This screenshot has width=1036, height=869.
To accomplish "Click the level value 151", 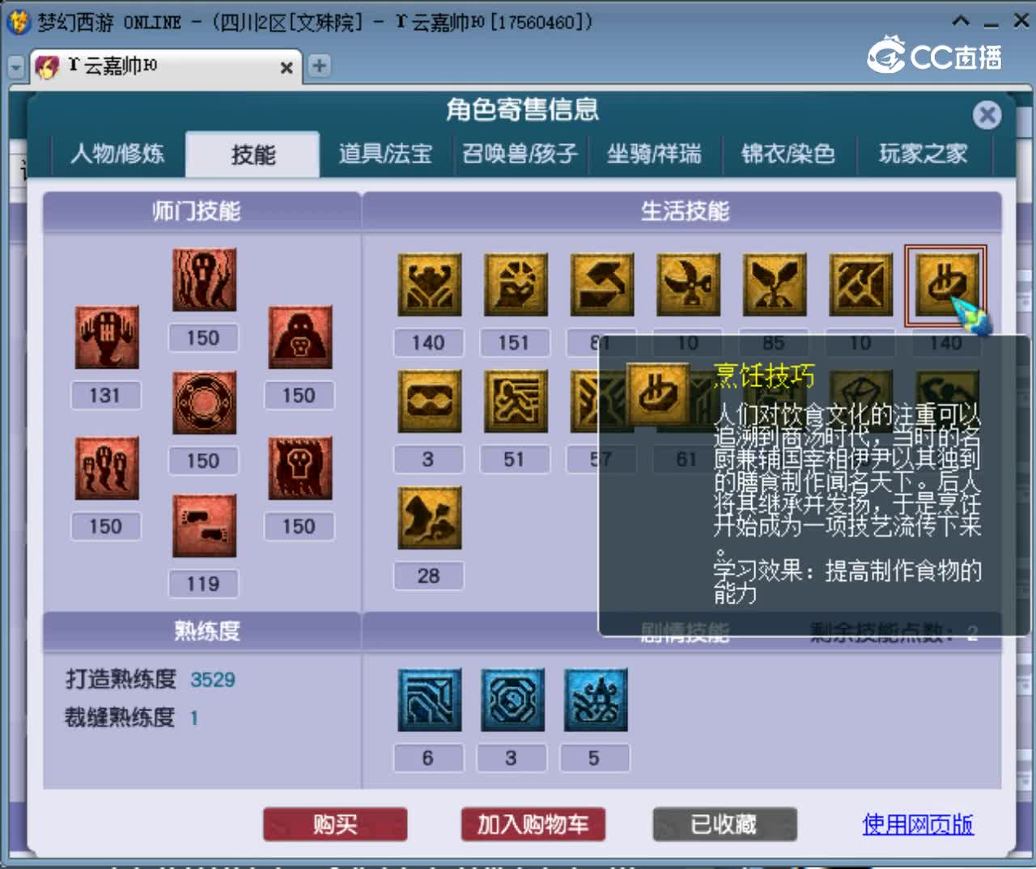I will pos(514,343).
